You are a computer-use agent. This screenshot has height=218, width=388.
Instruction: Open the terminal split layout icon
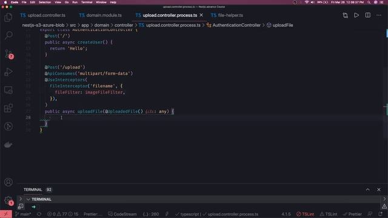click(x=21, y=206)
